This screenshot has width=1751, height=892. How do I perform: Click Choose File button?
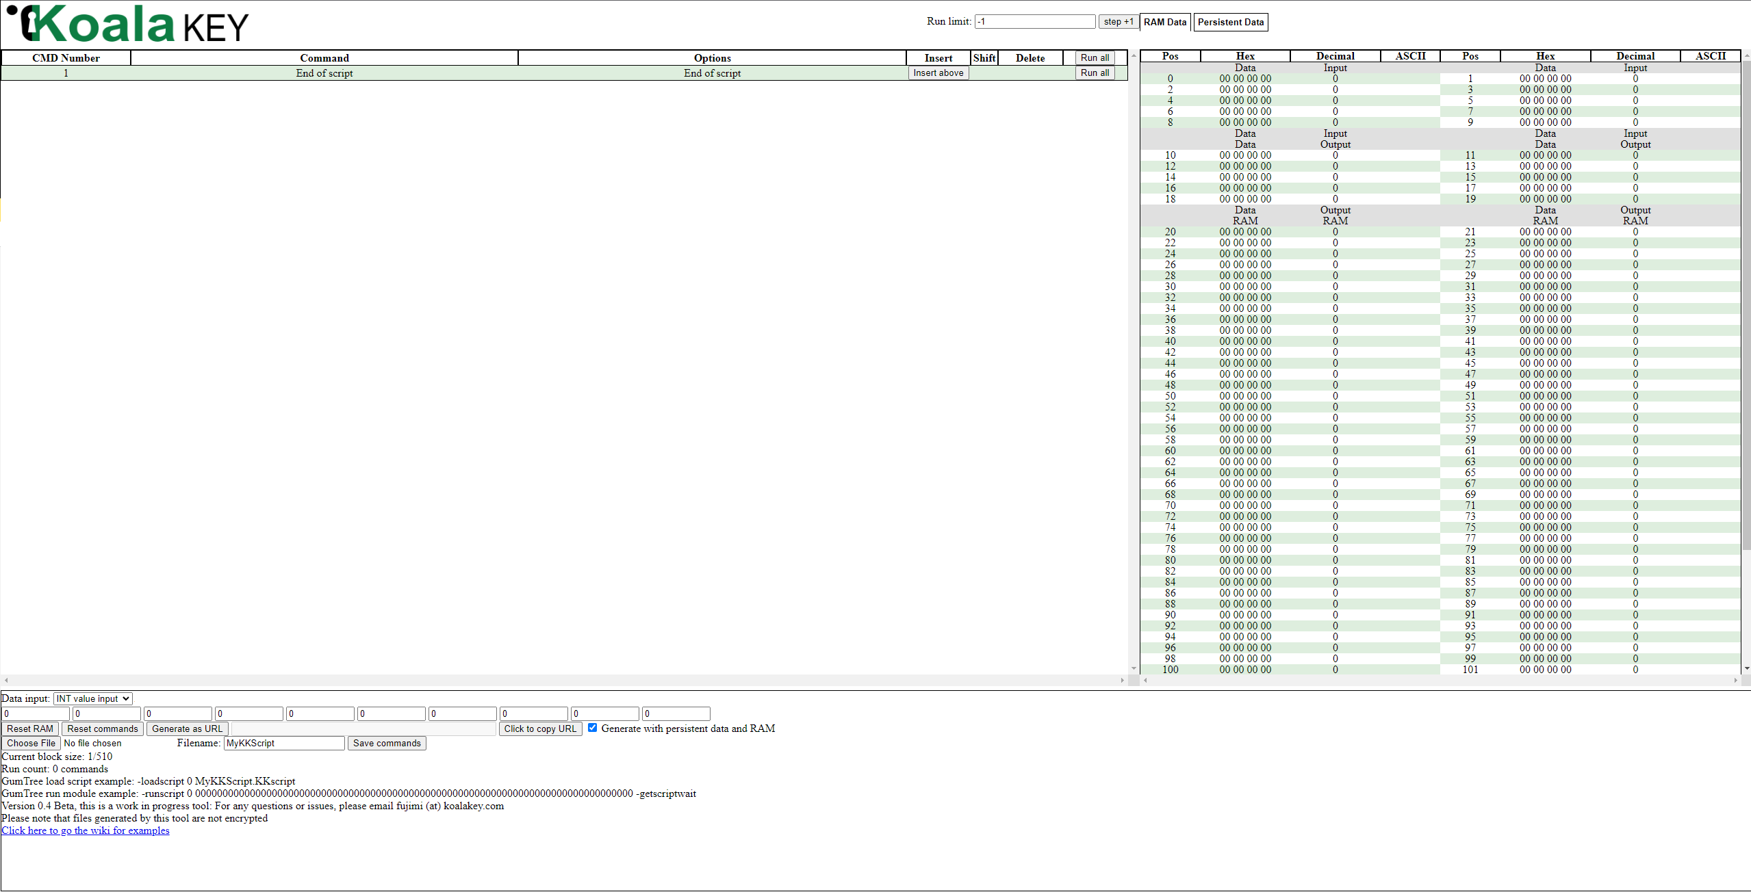[31, 743]
